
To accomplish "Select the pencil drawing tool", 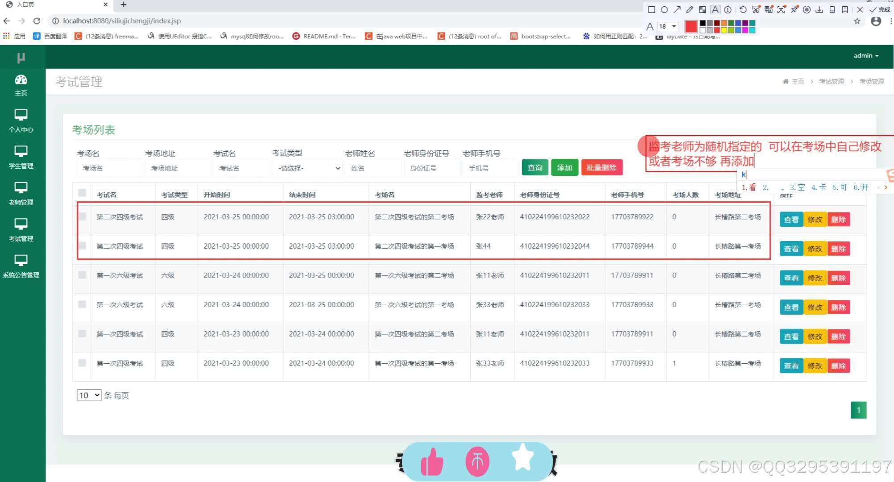I will 690,9.
